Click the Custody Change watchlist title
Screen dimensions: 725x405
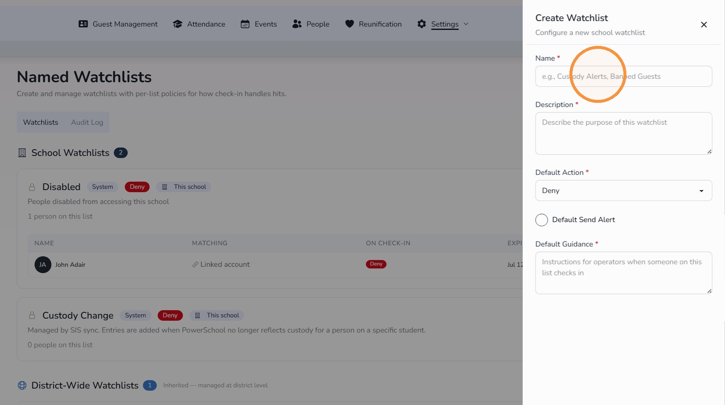tap(78, 316)
